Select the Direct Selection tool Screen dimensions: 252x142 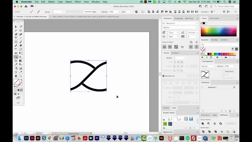[21, 27]
